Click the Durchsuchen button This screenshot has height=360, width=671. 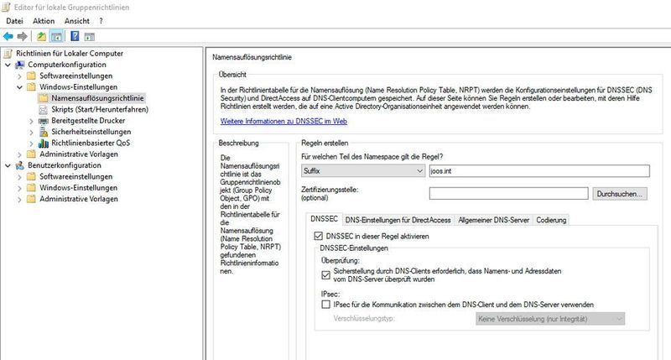(620, 194)
